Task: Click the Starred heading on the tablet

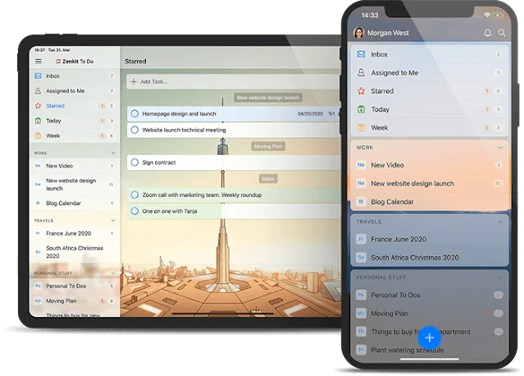Action: coord(135,62)
